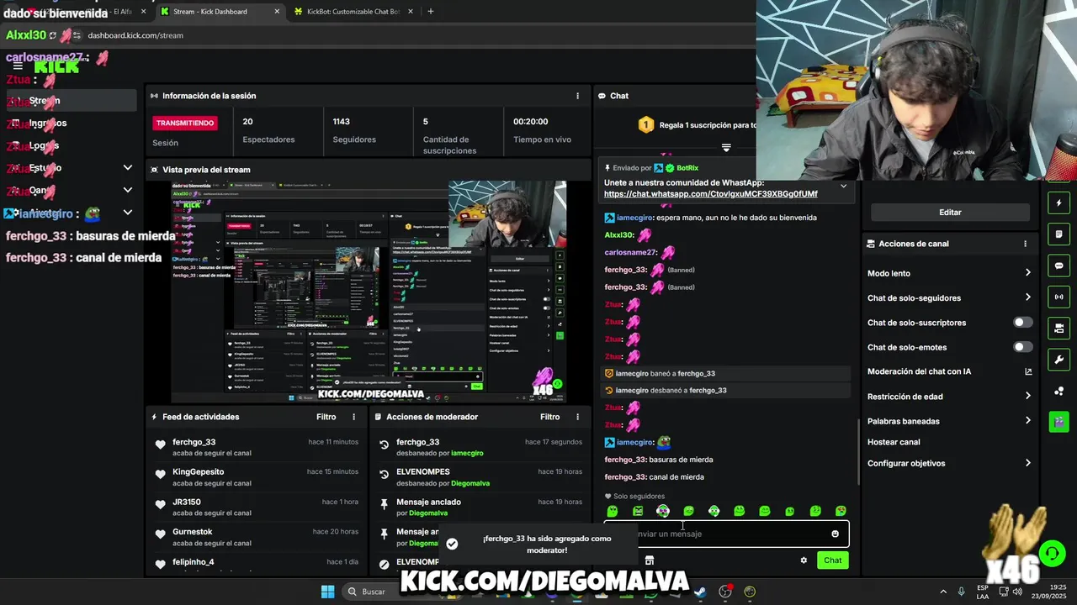This screenshot has height=605, width=1077.
Task: Open Información de la sesión three-dot menu
Action: [577, 96]
